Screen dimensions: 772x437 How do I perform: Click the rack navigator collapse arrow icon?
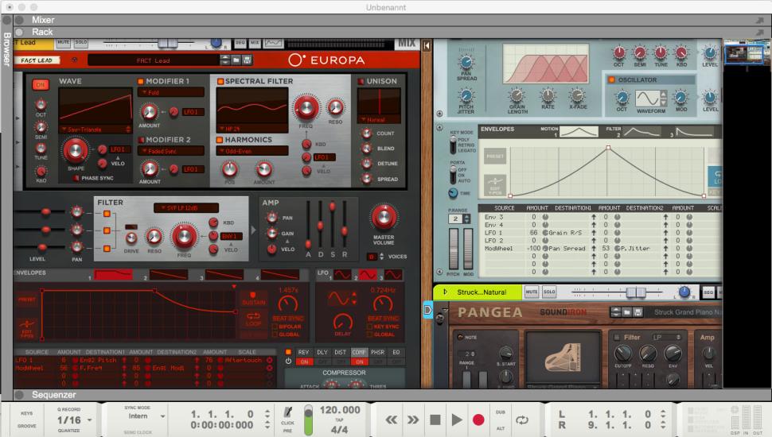tap(427, 46)
